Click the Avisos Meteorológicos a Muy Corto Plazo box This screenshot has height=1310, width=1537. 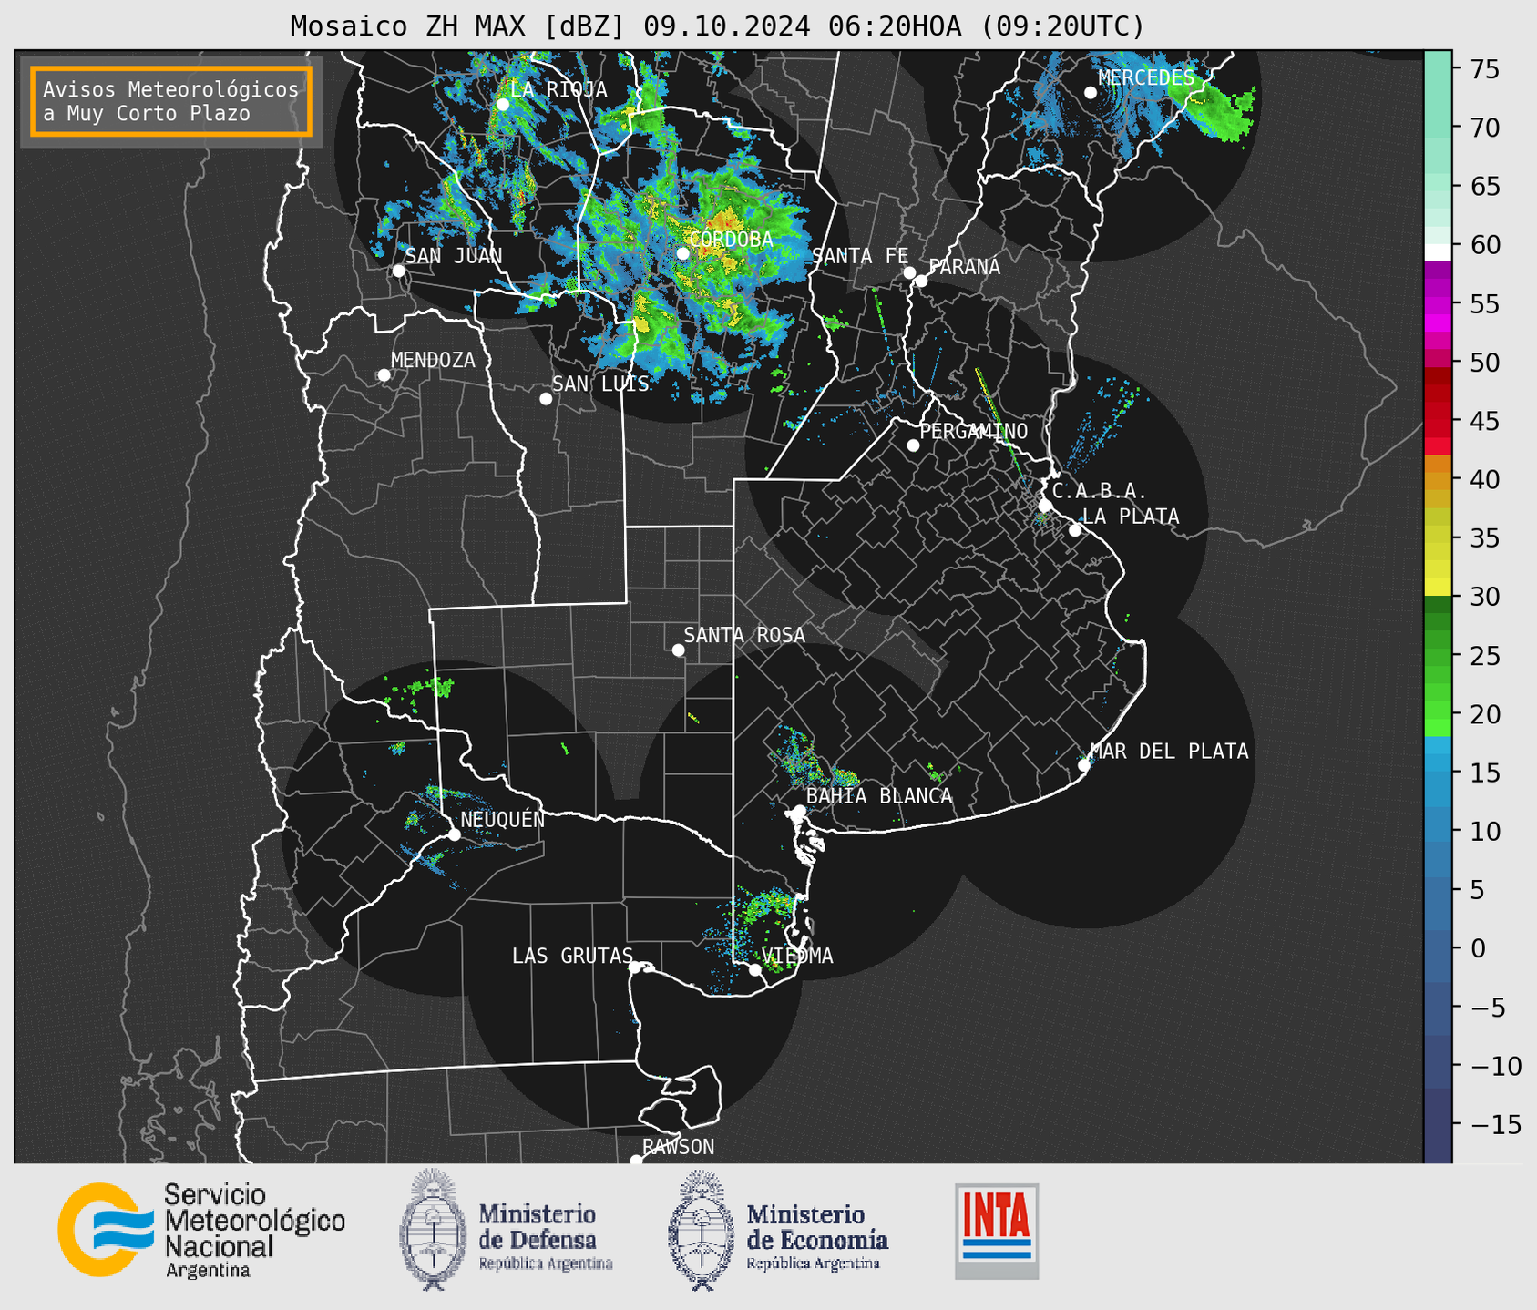click(171, 101)
